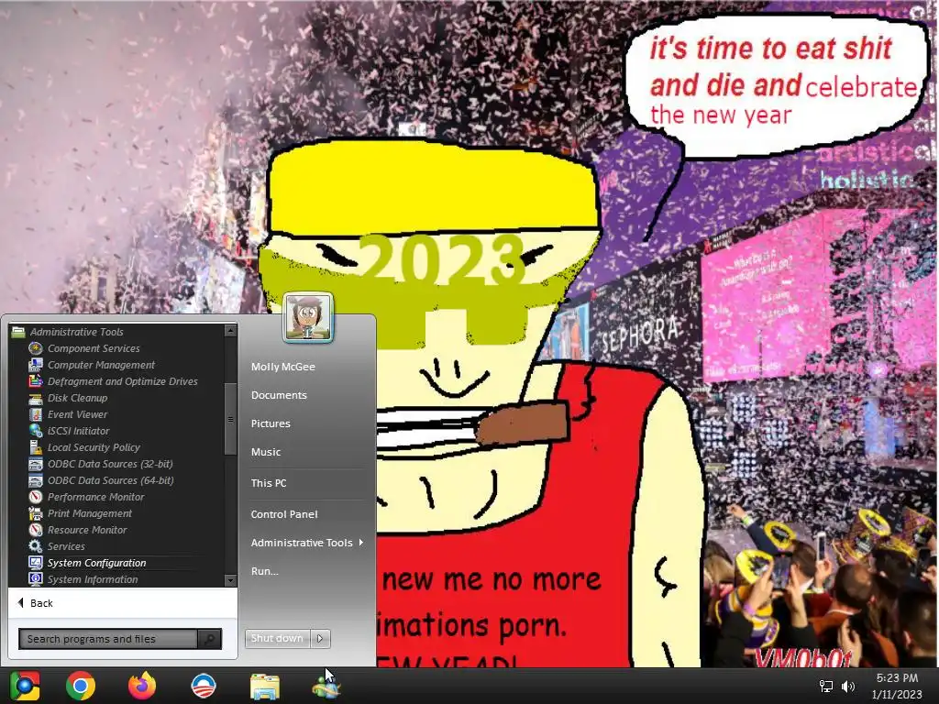Open Services gear icon
This screenshot has height=704, width=939.
point(36,546)
